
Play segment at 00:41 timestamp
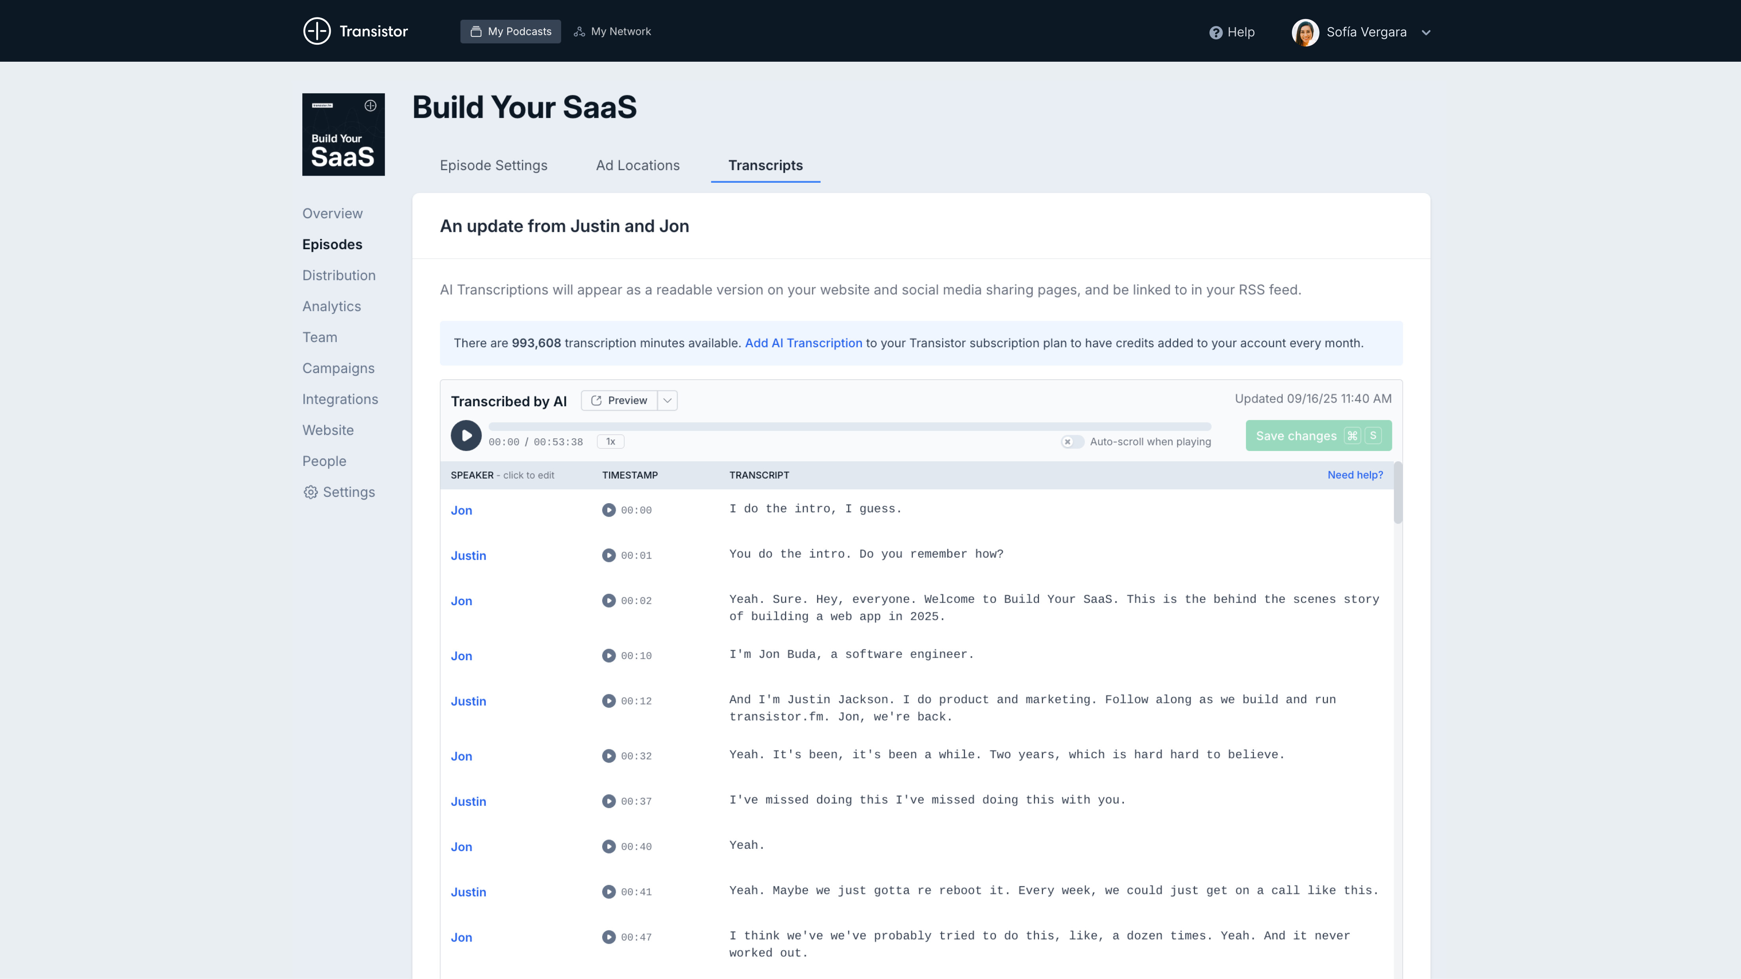[608, 892]
